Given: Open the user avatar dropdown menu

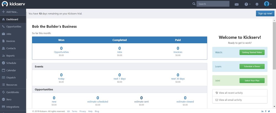Looking at the screenshot, I should point(267,4).
